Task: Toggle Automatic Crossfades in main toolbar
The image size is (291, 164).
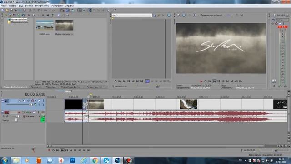Action: [67, 10]
